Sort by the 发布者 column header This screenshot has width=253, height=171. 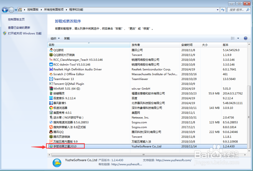[155, 45]
